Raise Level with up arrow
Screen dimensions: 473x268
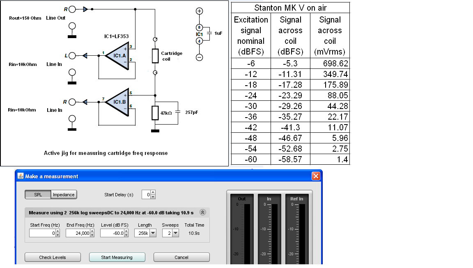point(126,231)
